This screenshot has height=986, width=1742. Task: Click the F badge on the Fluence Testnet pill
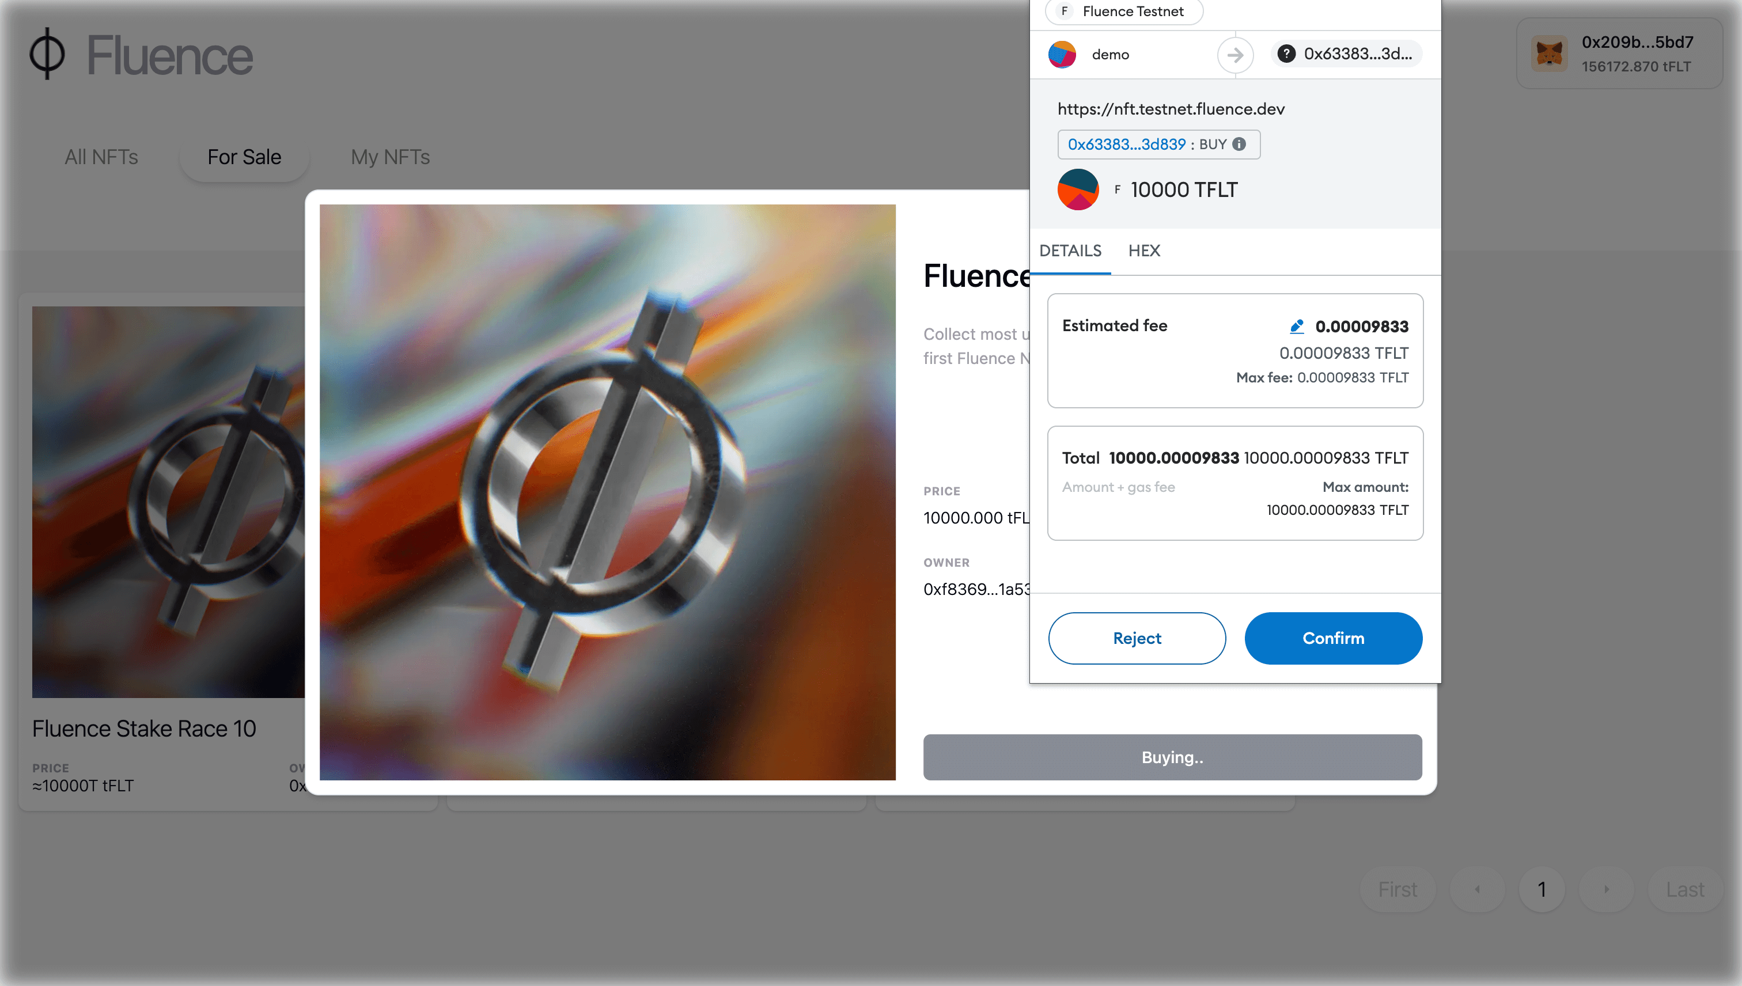[1063, 11]
